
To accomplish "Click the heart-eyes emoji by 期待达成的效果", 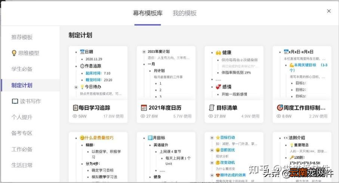I will [x=218, y=175].
